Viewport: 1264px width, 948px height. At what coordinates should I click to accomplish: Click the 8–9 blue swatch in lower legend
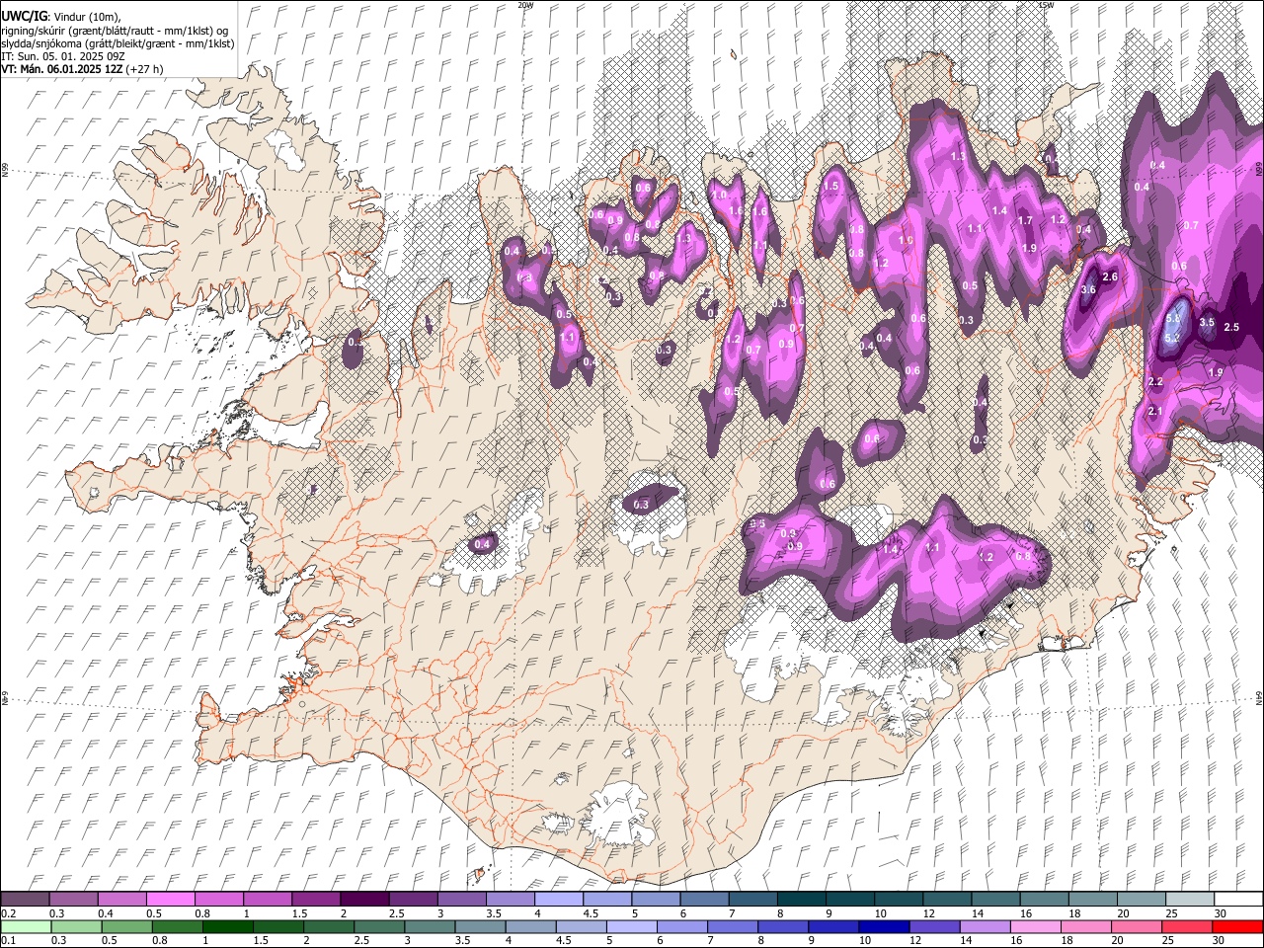783,927
